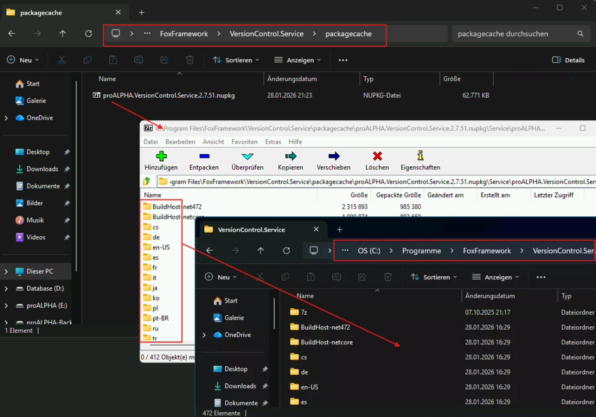596x417 pixels.
Task: Click the 7-Zip Überprüfen test icon
Action: pos(247,156)
